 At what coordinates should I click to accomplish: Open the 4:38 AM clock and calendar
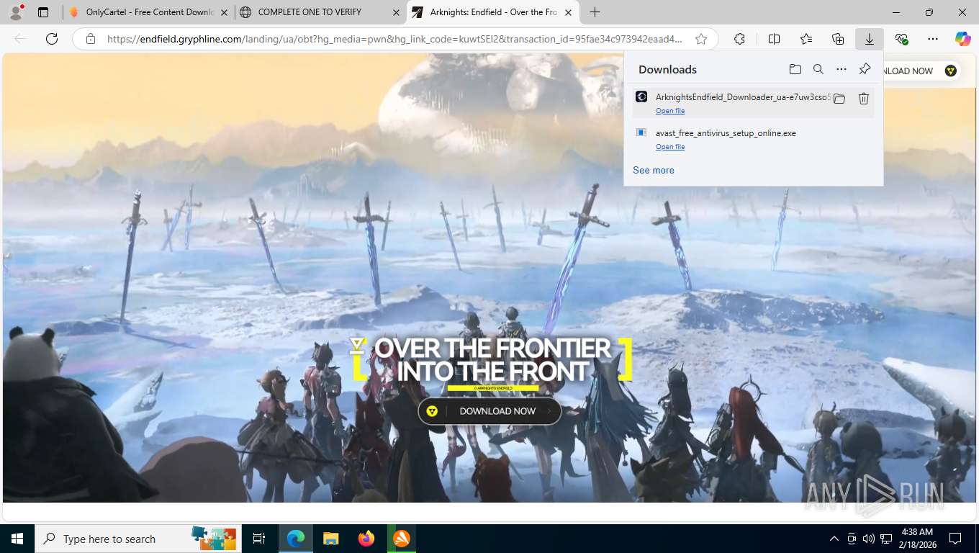pyautogui.click(x=916, y=539)
